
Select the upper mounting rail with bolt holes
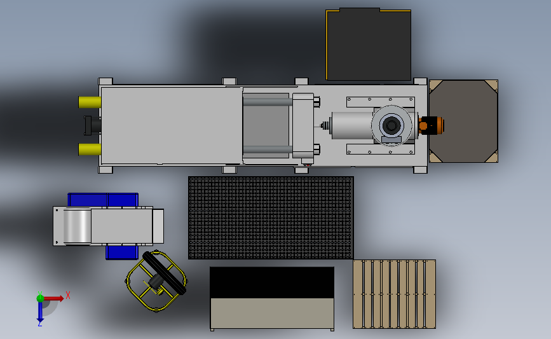381,102
